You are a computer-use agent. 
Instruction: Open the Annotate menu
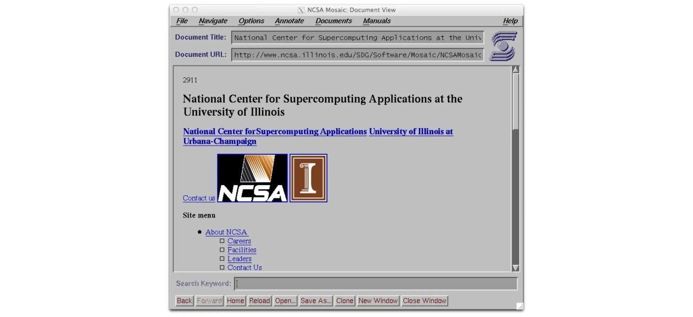pyautogui.click(x=289, y=21)
